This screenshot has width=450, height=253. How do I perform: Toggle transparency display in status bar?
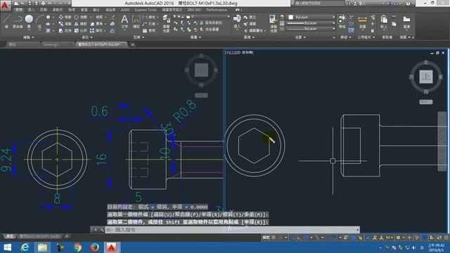tap(353, 238)
